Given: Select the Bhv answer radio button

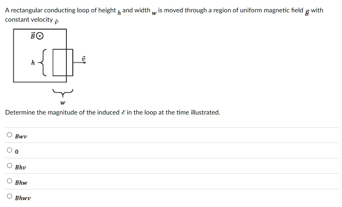Looking at the screenshot, I should (9, 166).
